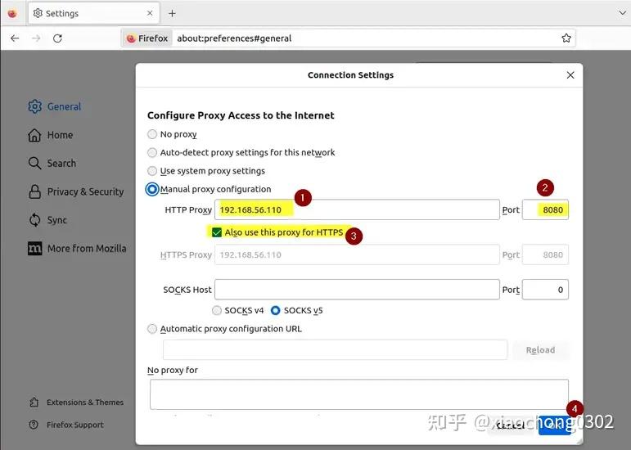
Task: Open More from Mozilla
Action: coord(77,249)
